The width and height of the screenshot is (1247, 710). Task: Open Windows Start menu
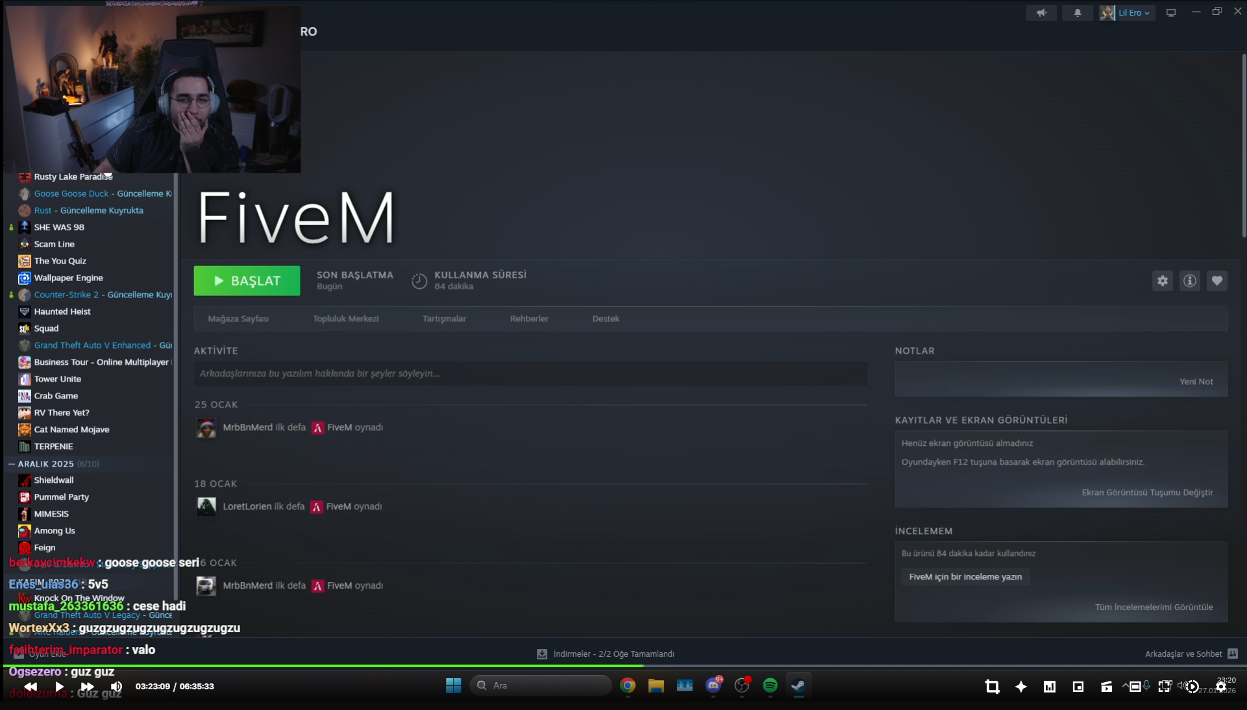pyautogui.click(x=453, y=685)
